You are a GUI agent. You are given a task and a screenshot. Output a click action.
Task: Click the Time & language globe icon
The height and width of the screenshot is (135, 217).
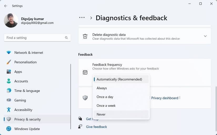click(x=9, y=91)
